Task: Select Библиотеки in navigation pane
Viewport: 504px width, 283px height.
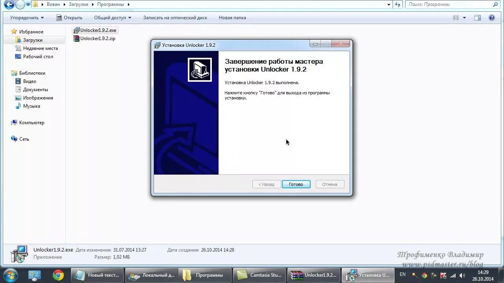Action: pos(32,73)
